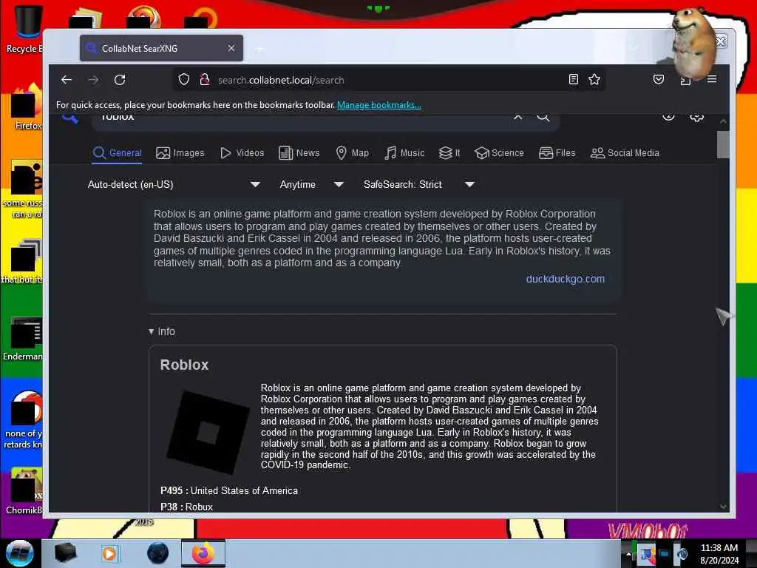The width and height of the screenshot is (757, 568).
Task: Click scrollbar down arrow
Action: [723, 506]
